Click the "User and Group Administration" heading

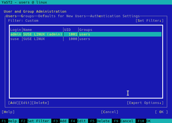click(35, 12)
